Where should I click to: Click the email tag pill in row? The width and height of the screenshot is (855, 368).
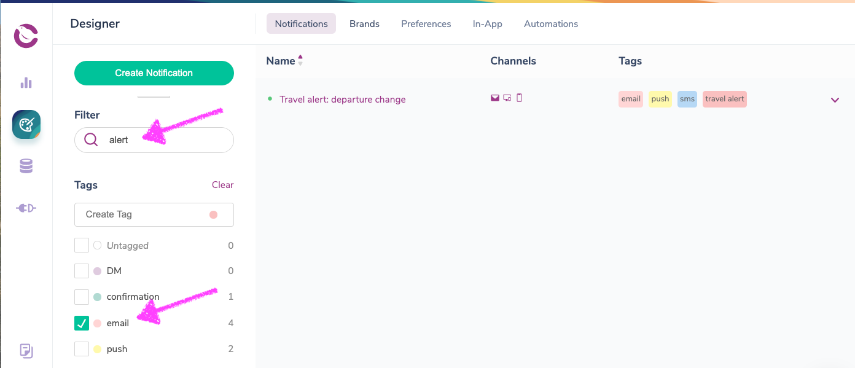click(x=631, y=99)
